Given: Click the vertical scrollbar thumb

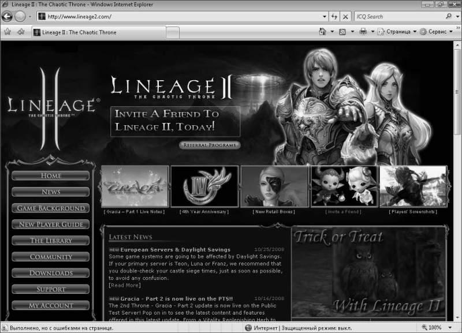Looking at the screenshot, I should [x=457, y=92].
